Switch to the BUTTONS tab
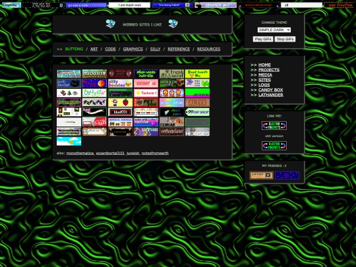Viewport: 356px width, 267px height. (74, 49)
